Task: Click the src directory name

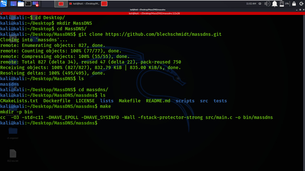Action: click(x=204, y=101)
